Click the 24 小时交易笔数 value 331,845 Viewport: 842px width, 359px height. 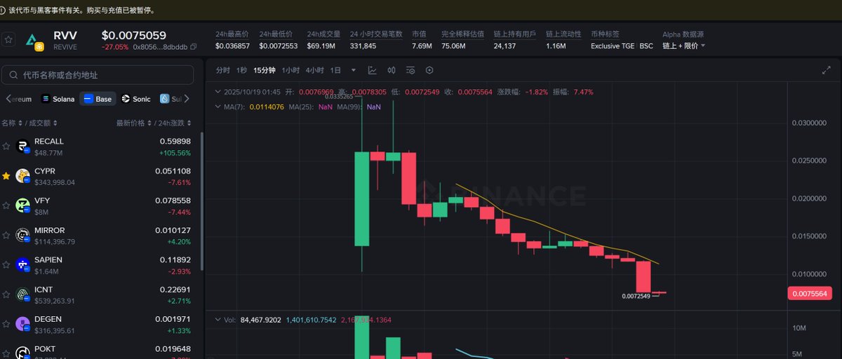pos(363,46)
